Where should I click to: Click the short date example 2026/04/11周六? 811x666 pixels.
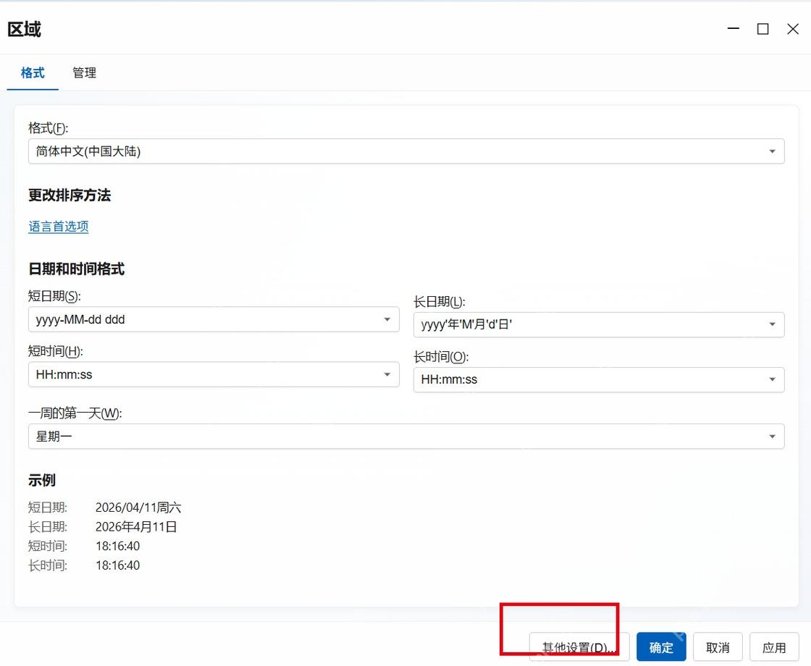click(x=138, y=507)
